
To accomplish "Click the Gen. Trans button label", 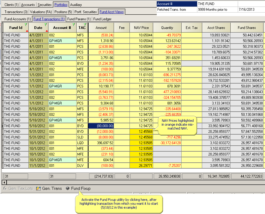I will pos(51,189).
